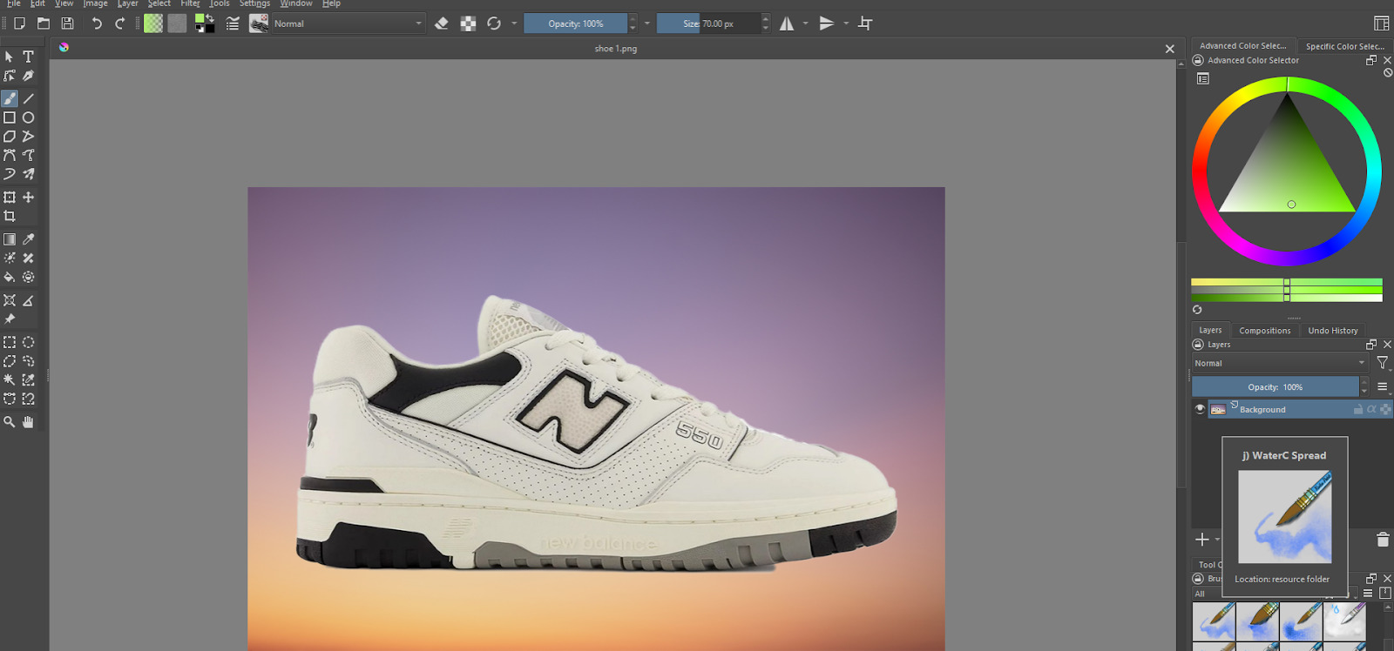The height and width of the screenshot is (651, 1394).
Task: Toggle vertical mirror tool
Action: click(x=827, y=23)
